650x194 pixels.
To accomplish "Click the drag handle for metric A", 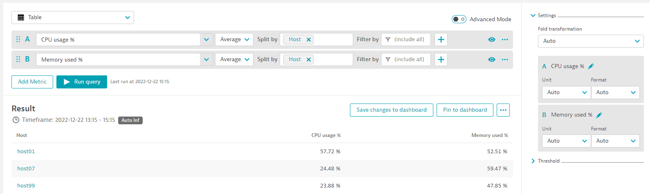I will click(x=18, y=40).
